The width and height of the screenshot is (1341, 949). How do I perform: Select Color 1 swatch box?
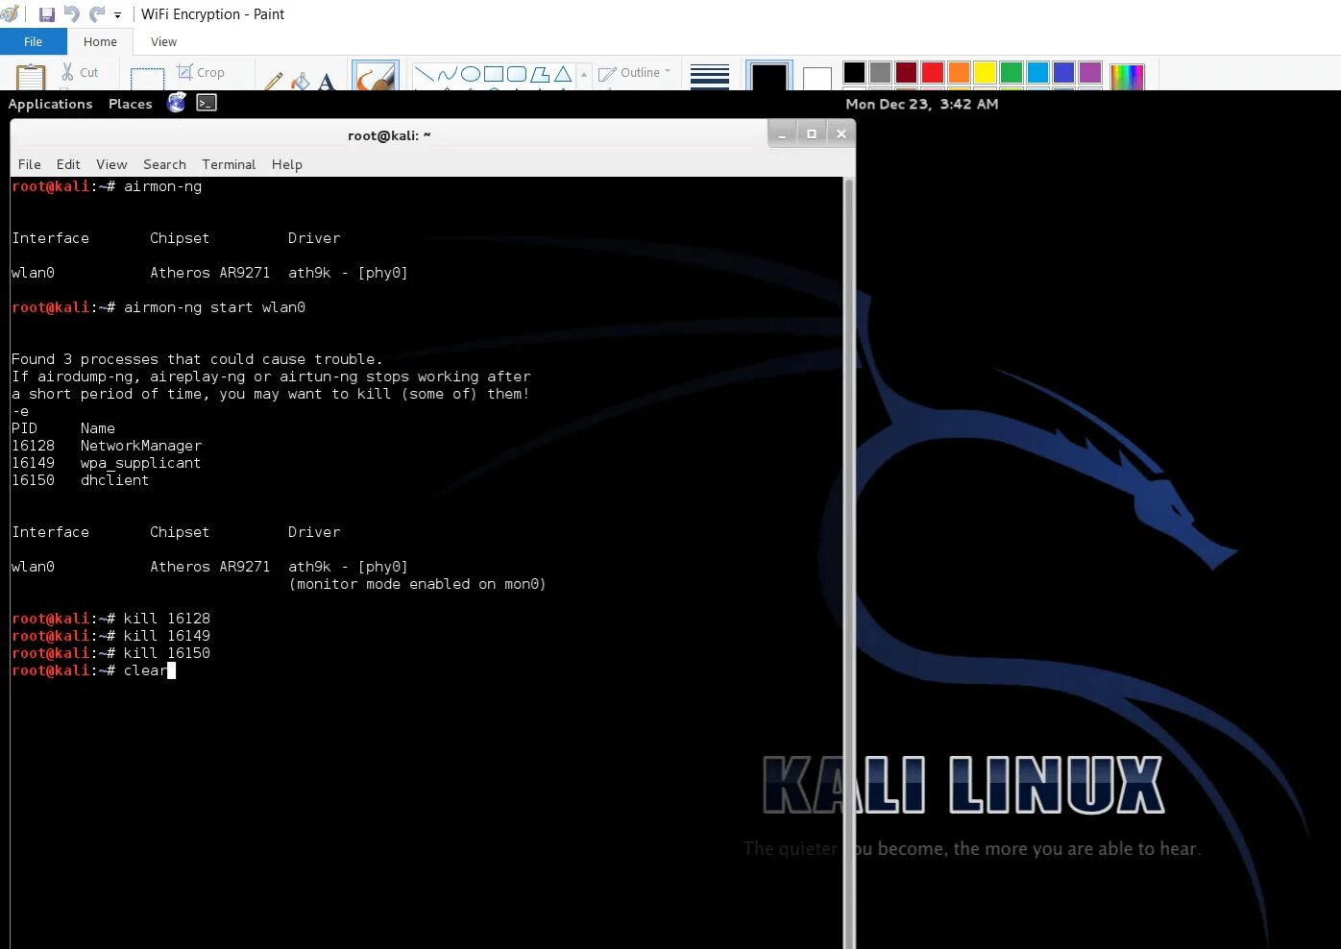point(768,77)
